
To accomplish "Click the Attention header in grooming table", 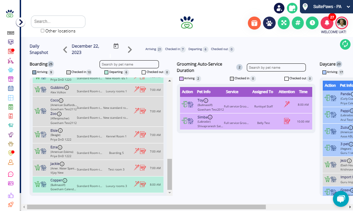I will (287, 92).
